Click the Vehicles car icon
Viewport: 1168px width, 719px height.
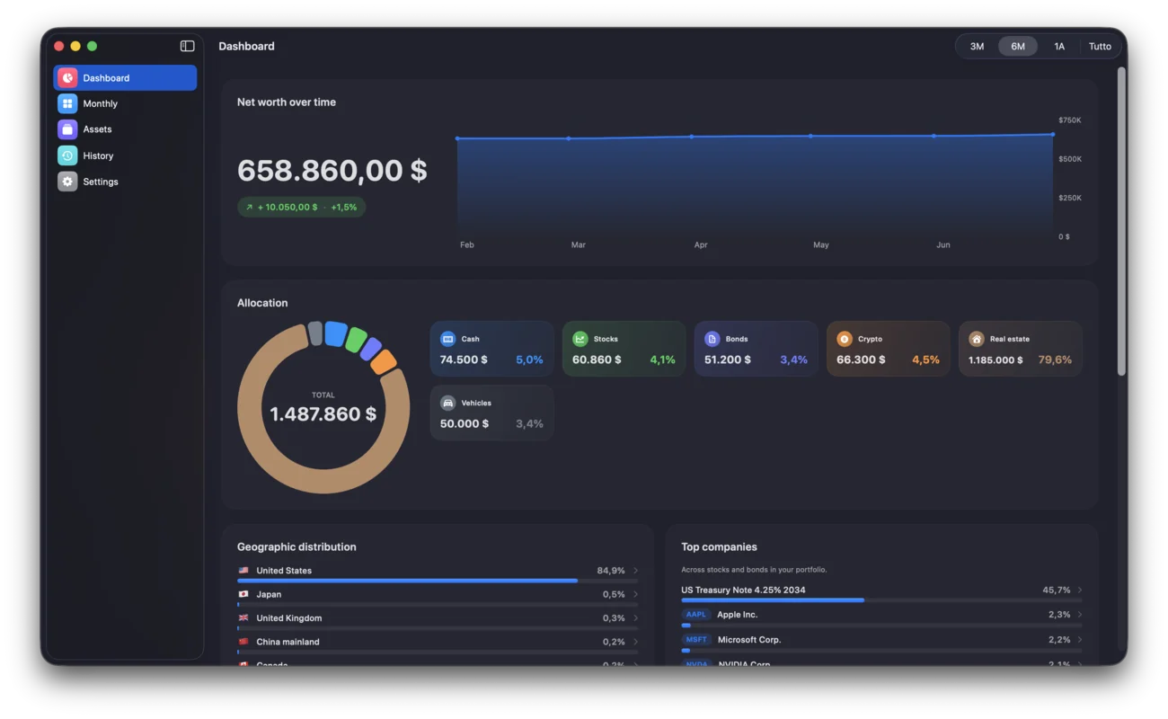447,403
